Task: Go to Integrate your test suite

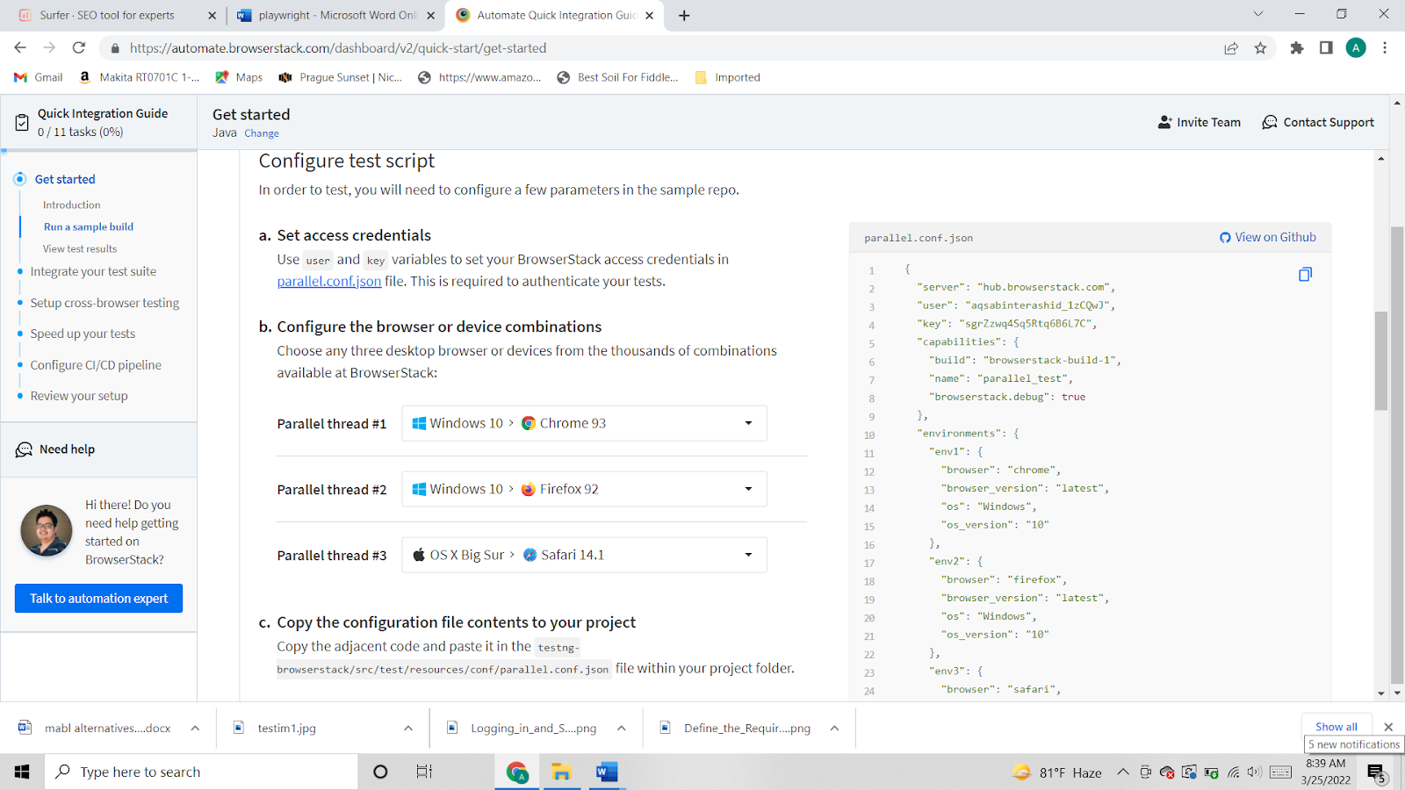Action: (x=93, y=271)
